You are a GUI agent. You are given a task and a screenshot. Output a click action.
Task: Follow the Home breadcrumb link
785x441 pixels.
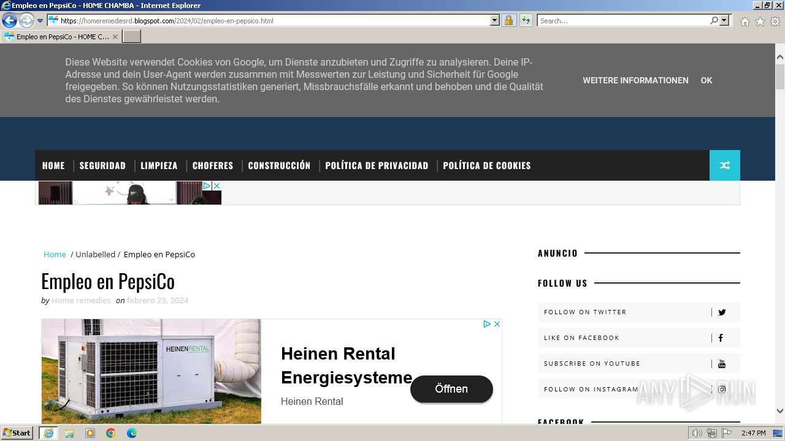(55, 254)
